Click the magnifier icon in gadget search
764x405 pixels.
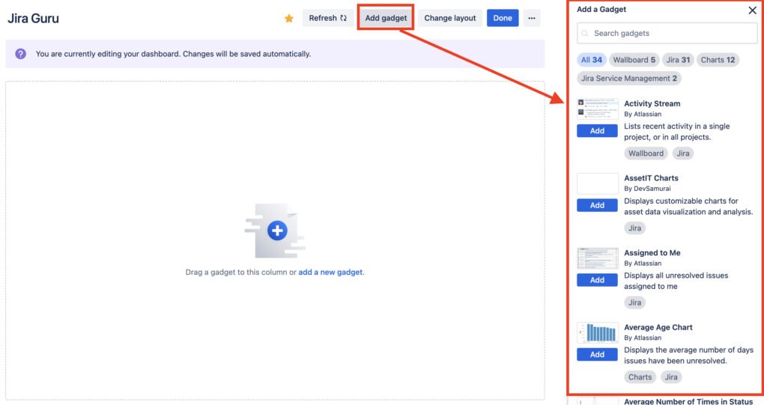click(585, 34)
